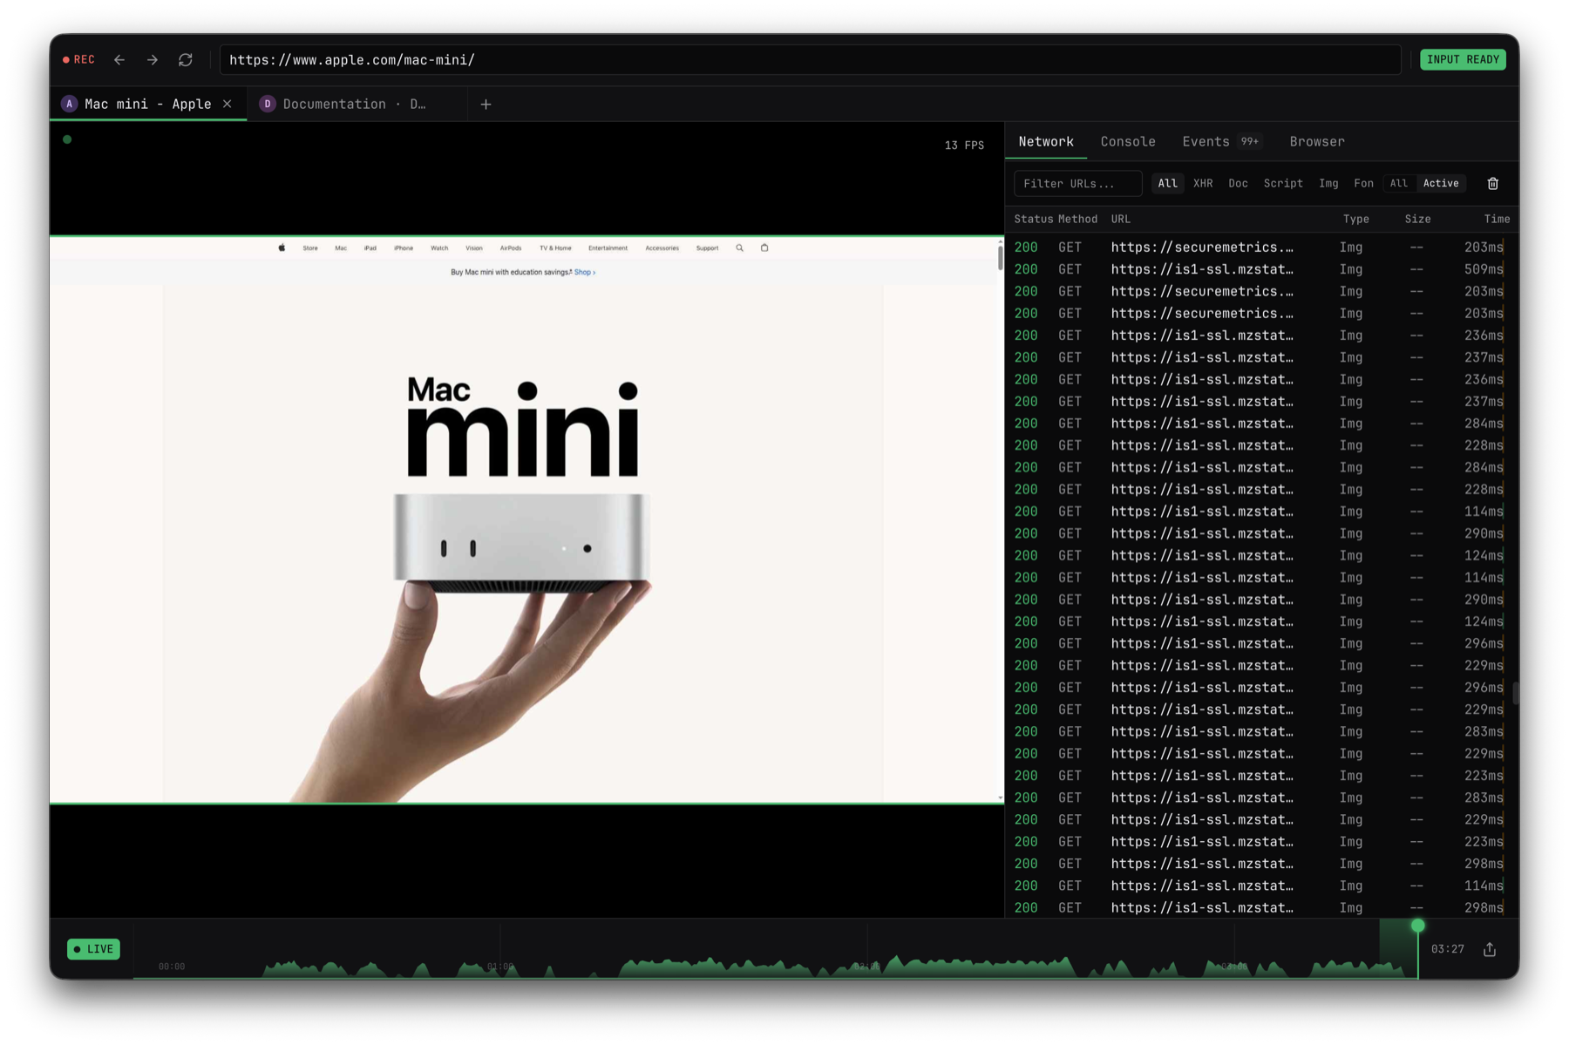The image size is (1569, 1045).
Task: Filter requests by Doc
Action: 1238,183
